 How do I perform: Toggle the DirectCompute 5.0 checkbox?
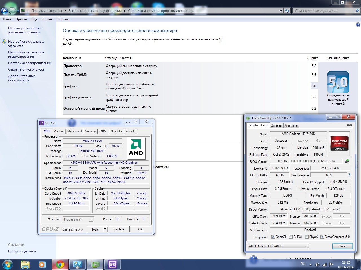tap(322, 237)
